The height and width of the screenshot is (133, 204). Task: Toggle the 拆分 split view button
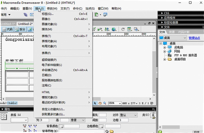click(20, 29)
